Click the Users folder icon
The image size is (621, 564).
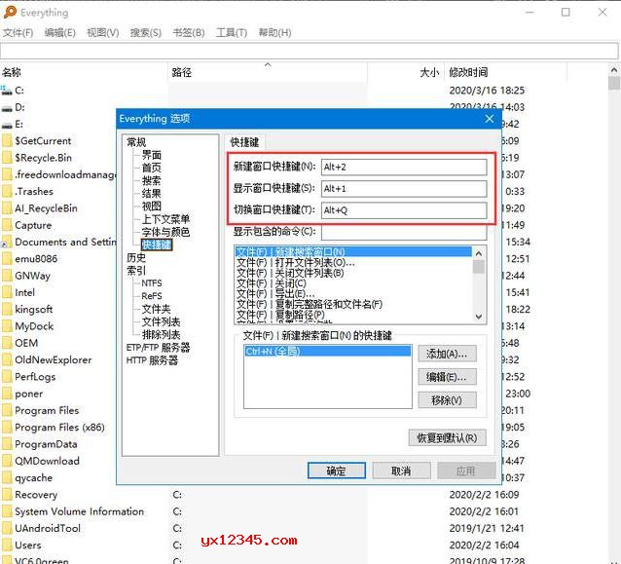click(7, 545)
